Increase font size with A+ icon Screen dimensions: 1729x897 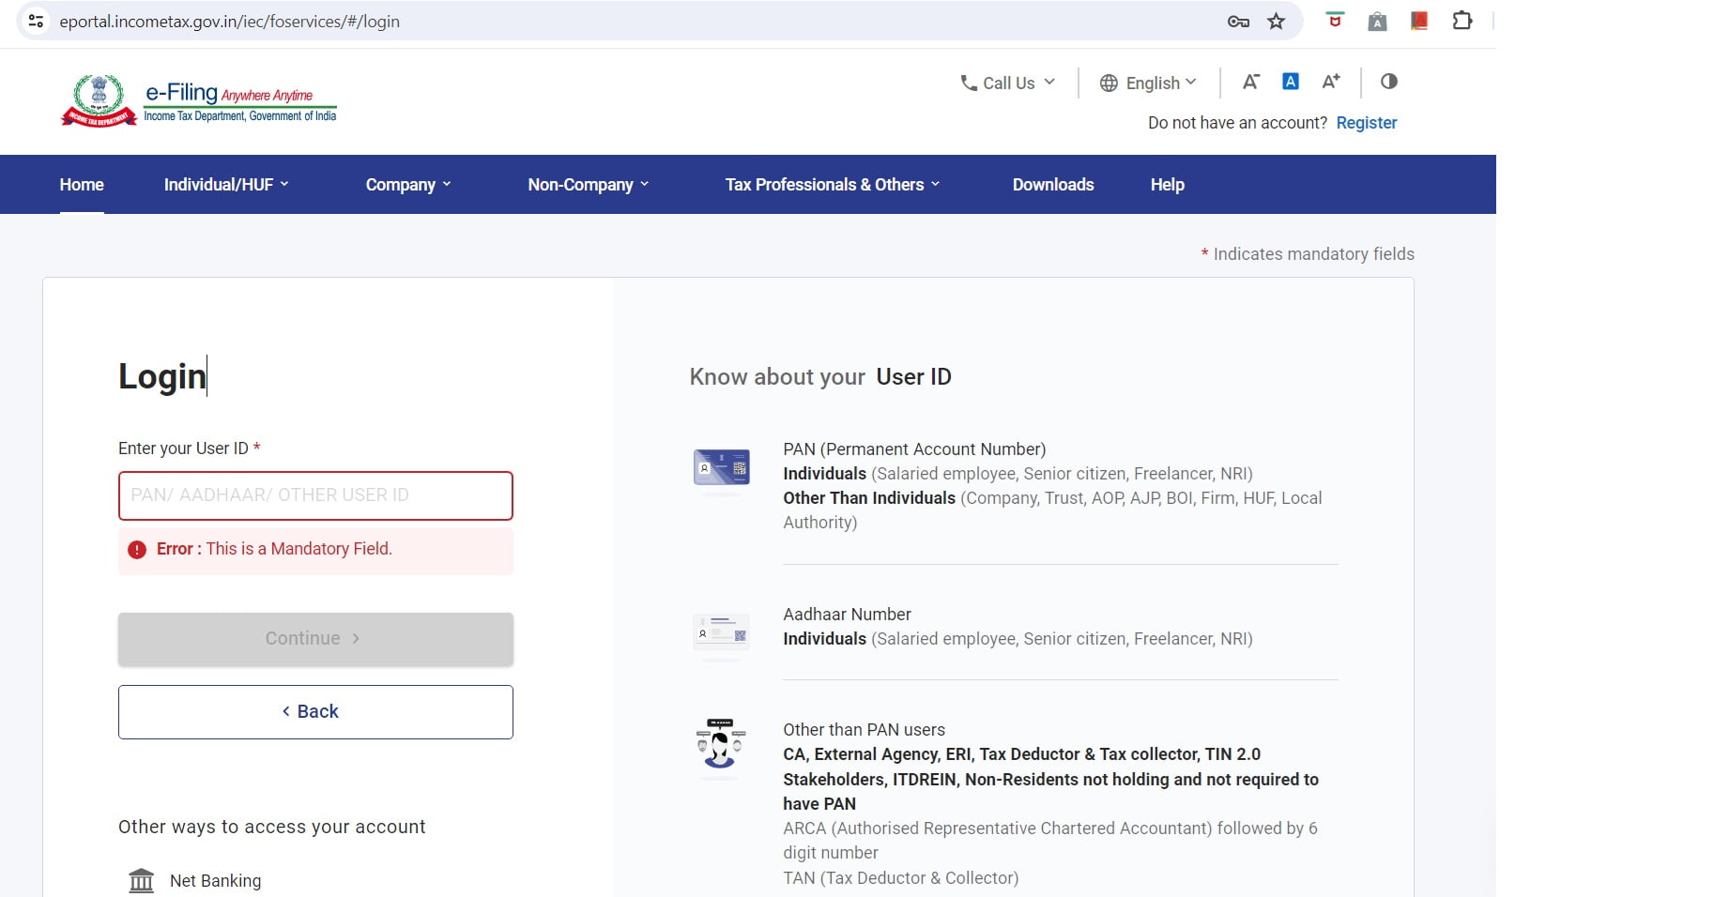tap(1331, 82)
